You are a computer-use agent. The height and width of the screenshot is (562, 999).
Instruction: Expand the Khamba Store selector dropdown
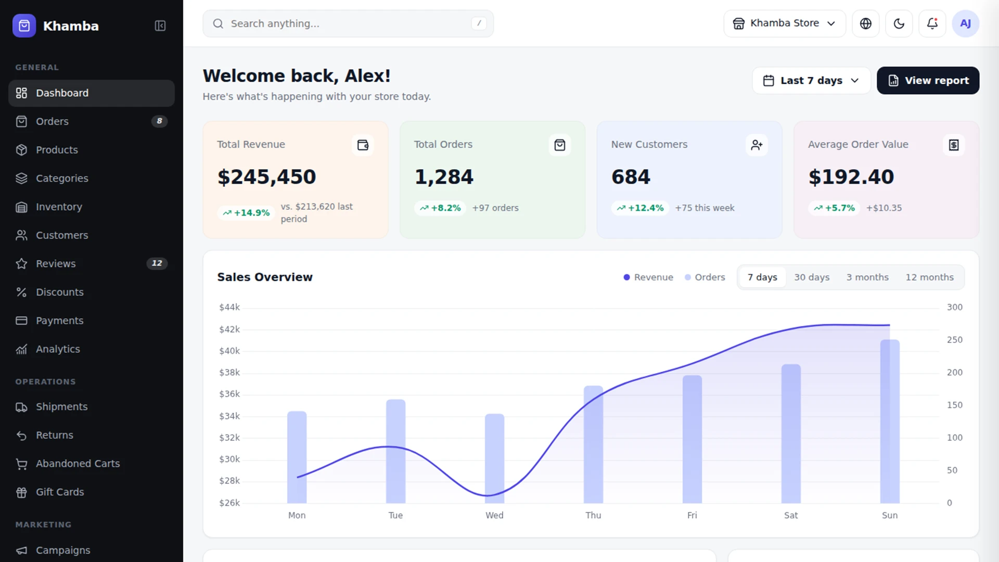click(785, 23)
